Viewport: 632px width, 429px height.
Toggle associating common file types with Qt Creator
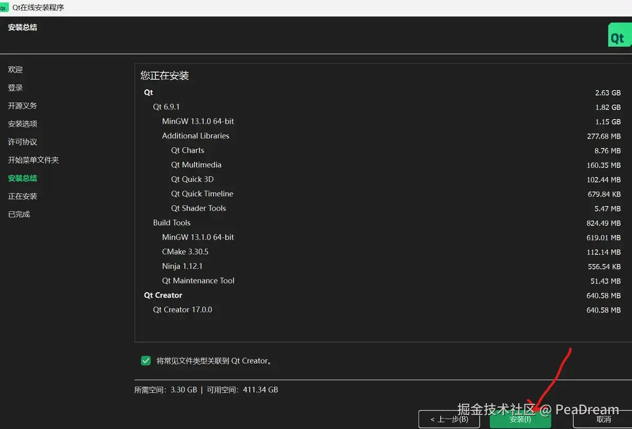pos(146,361)
